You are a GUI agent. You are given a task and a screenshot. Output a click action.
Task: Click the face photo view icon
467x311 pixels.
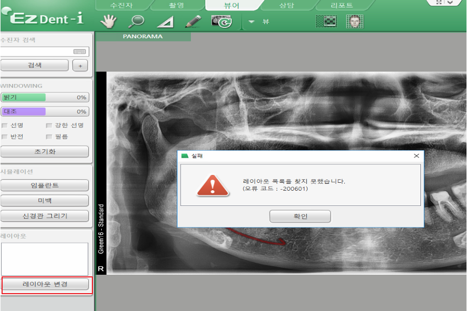(355, 22)
